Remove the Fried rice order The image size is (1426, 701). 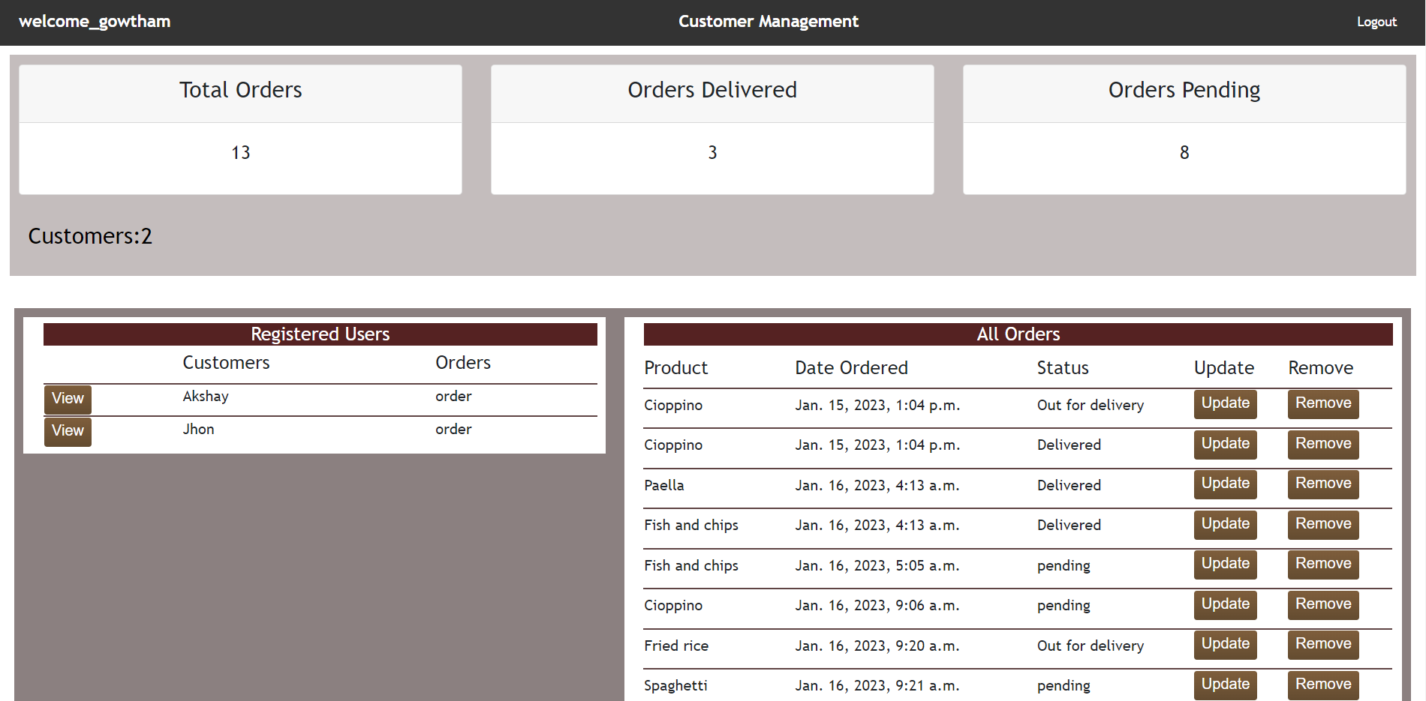pyautogui.click(x=1322, y=644)
